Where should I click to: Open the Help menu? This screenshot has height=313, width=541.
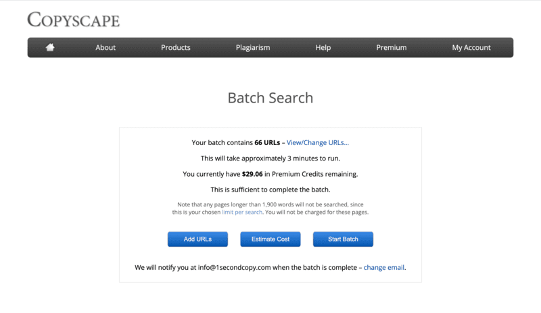(323, 47)
